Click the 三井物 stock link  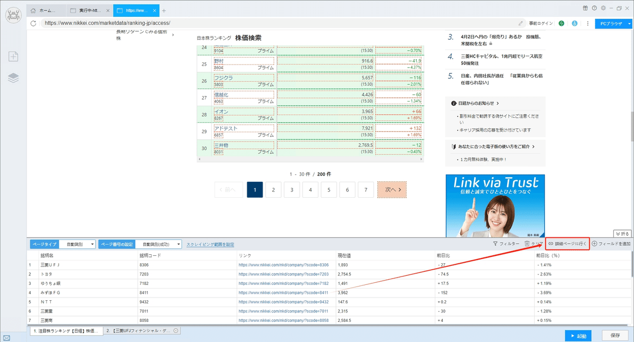tap(221, 145)
